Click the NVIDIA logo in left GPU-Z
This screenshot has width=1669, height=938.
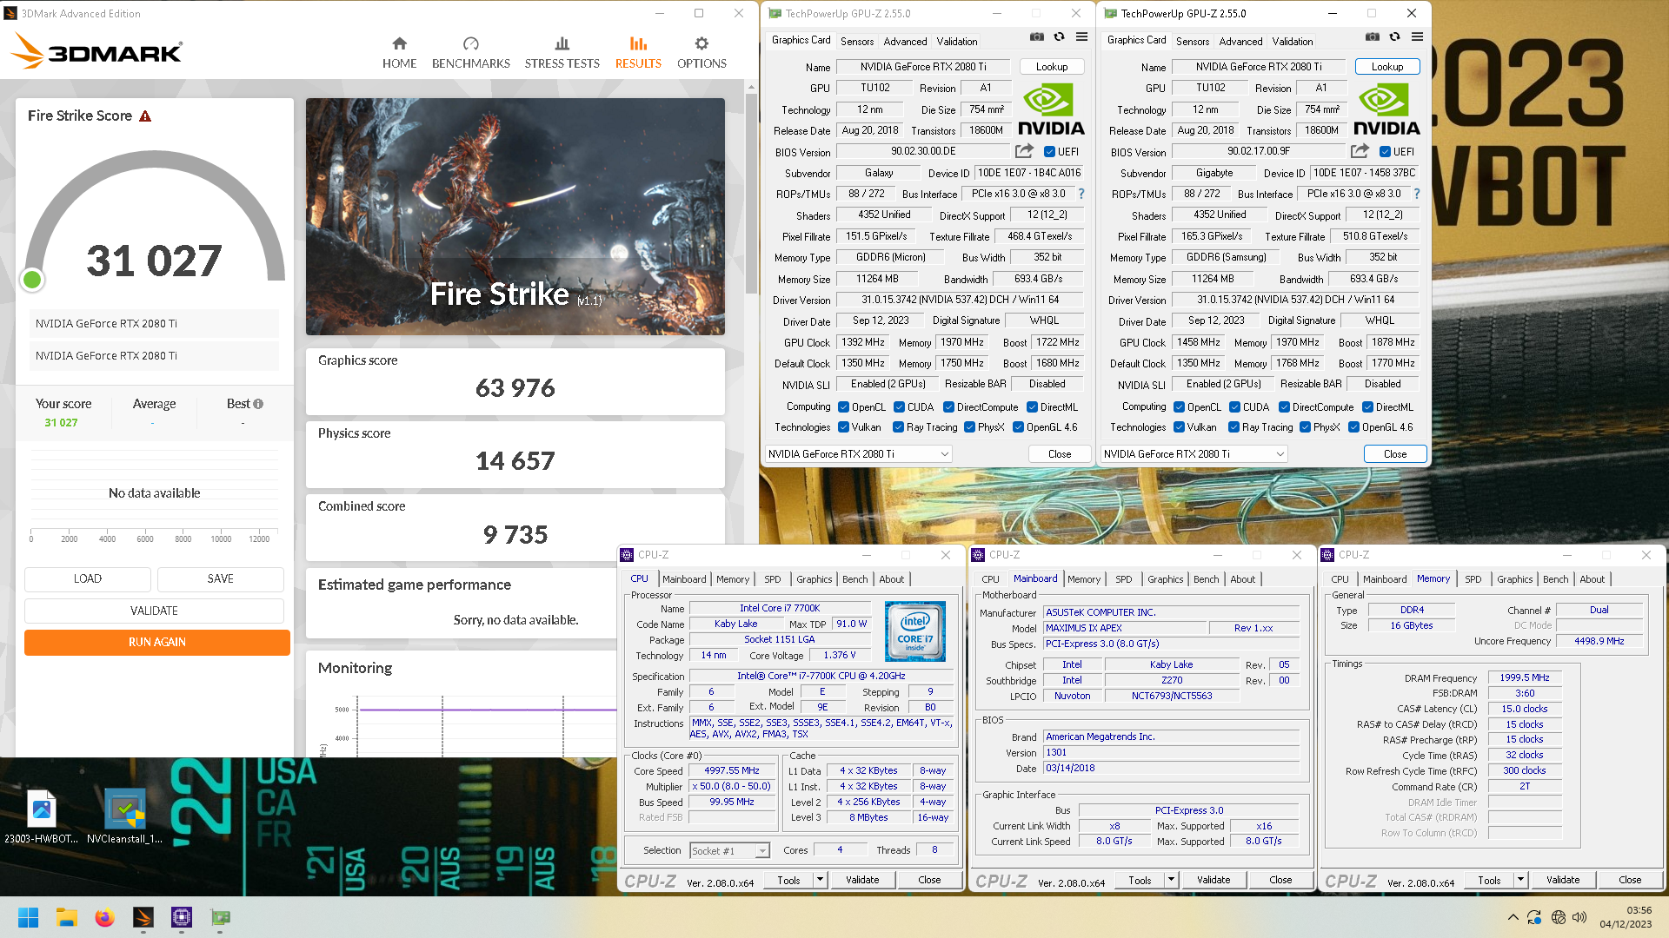point(1051,110)
